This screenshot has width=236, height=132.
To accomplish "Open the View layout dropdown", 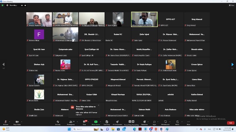I will click(x=232, y=5).
